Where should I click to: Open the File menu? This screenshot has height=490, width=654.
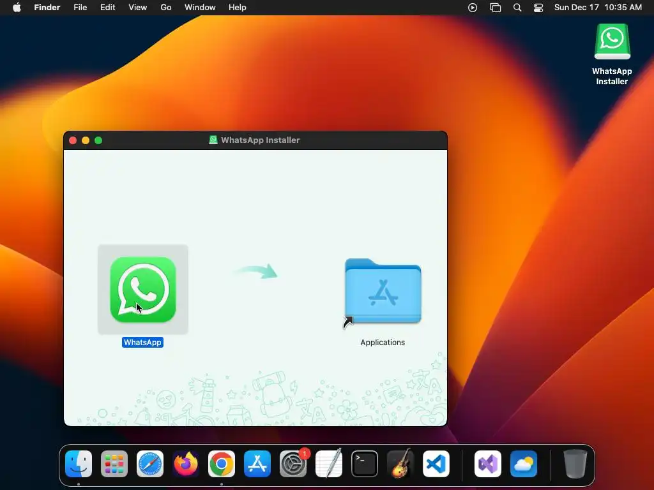[x=80, y=8]
